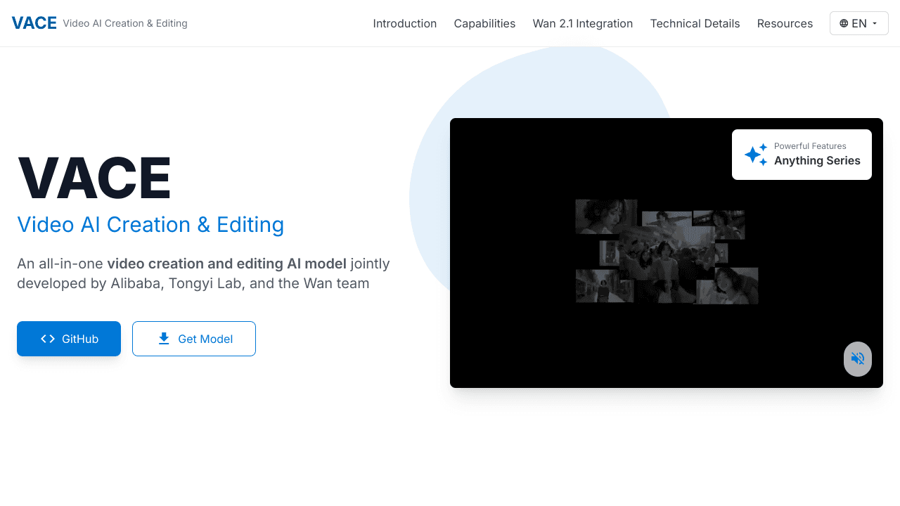
Task: Click the Powerful Features label
Action: (810, 146)
